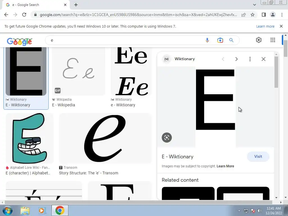Click 'Story Structure: The 'e' - Transom' caption
Image resolution: width=288 pixels, height=216 pixels.
point(89,173)
